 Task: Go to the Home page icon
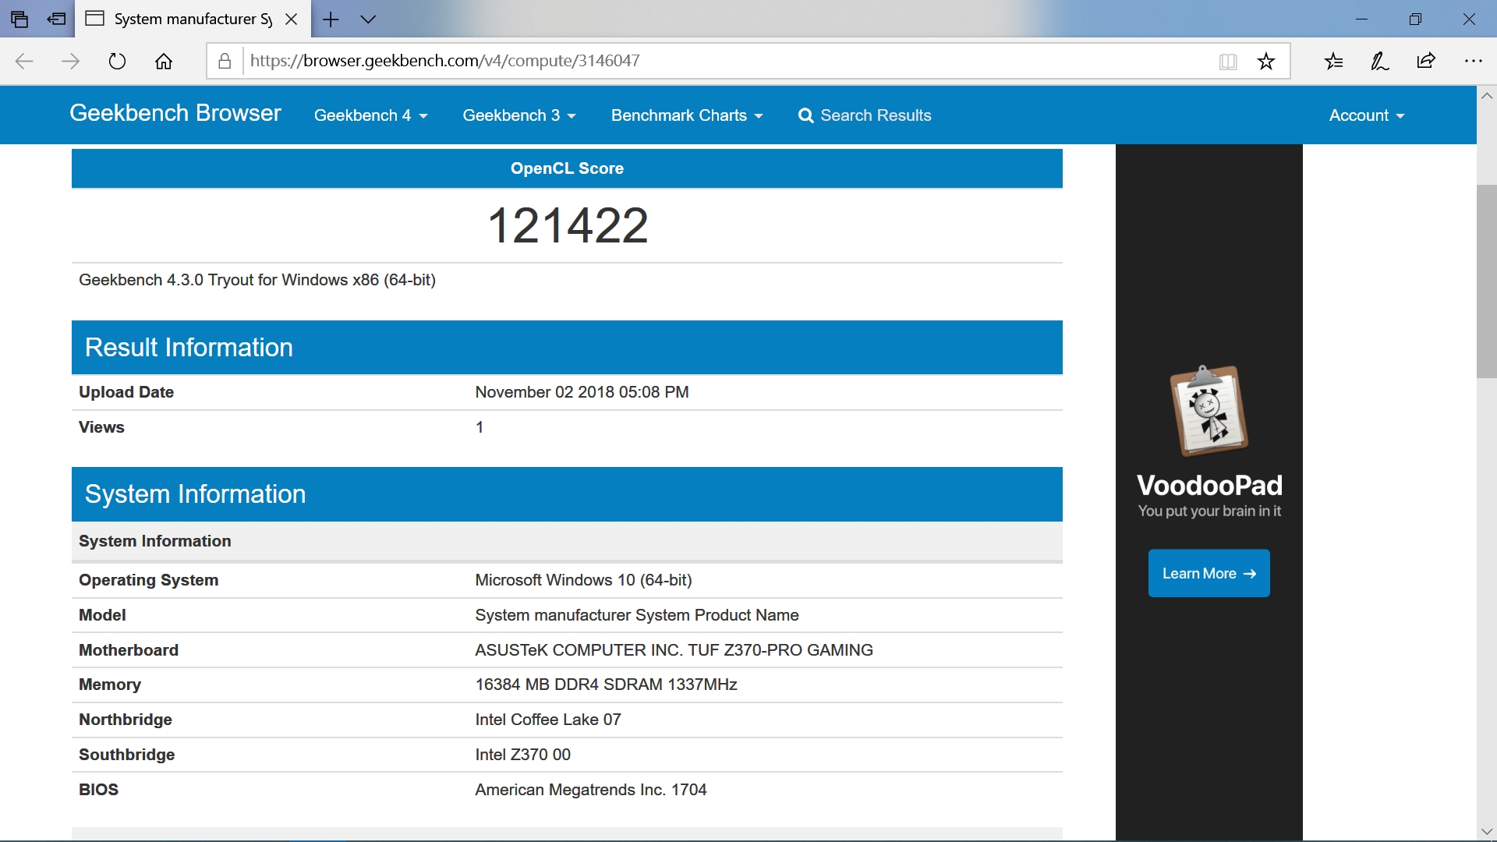pyautogui.click(x=164, y=62)
